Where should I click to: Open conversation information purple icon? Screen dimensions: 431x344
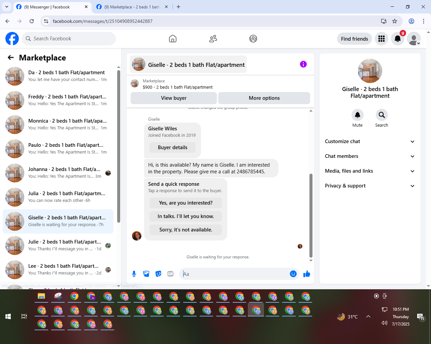click(x=303, y=64)
